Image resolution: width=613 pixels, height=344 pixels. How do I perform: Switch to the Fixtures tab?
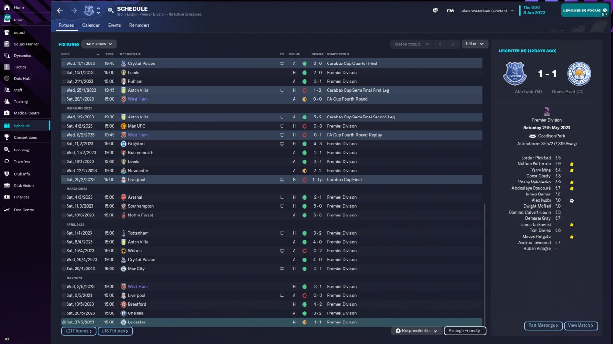click(x=66, y=25)
